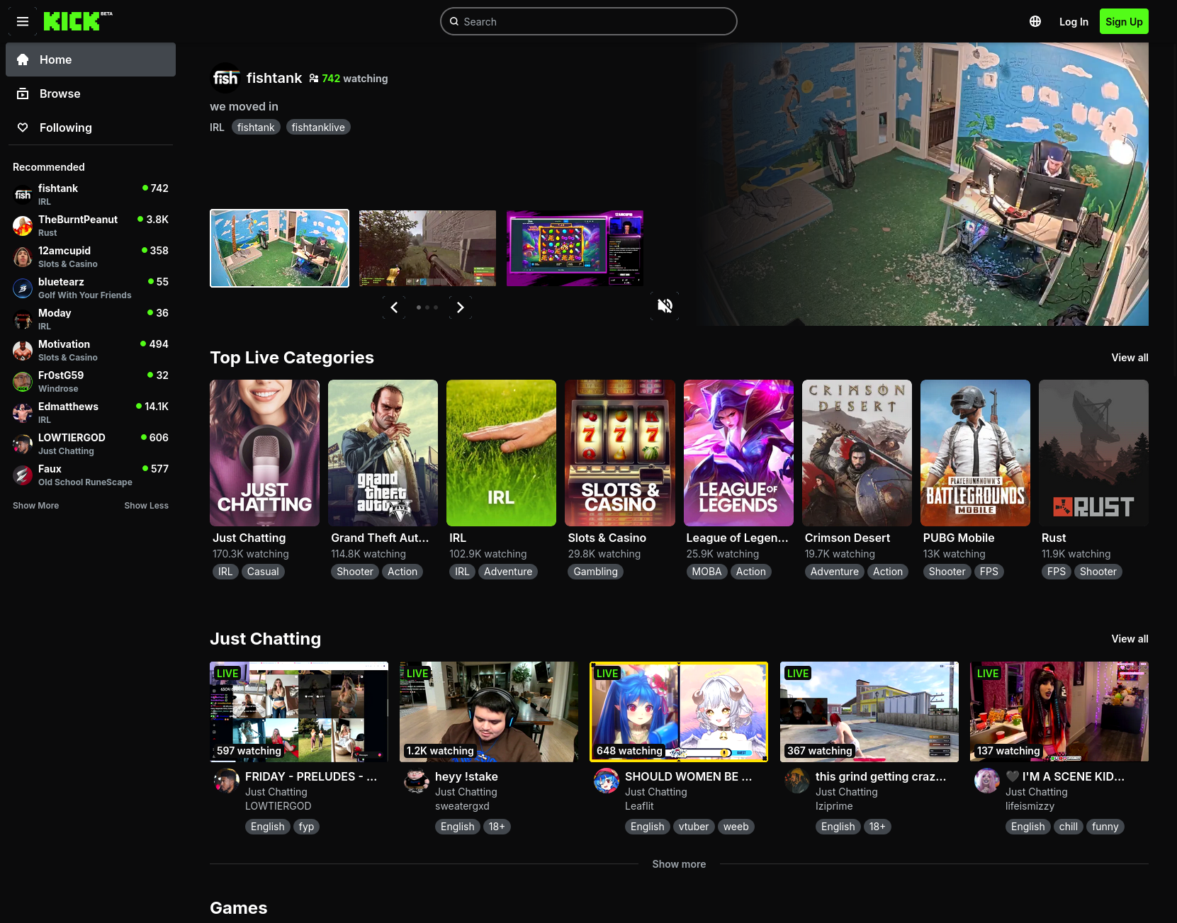The width and height of the screenshot is (1177, 923).
Task: Open Faux avatar in Recommended
Action: coord(23,475)
